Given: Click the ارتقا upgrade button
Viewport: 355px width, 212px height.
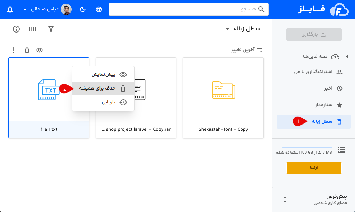Looking at the screenshot, I should click(314, 167).
